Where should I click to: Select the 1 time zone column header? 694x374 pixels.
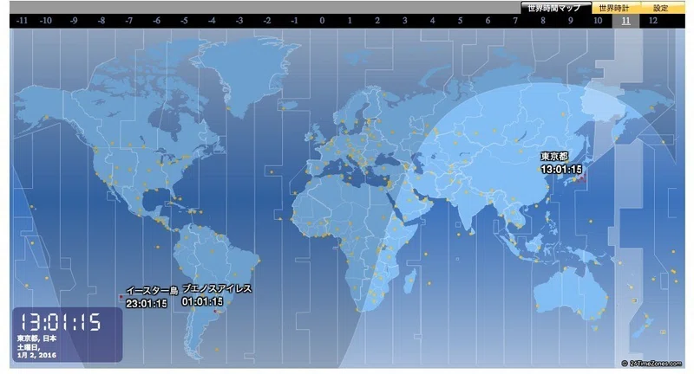pos(350,21)
